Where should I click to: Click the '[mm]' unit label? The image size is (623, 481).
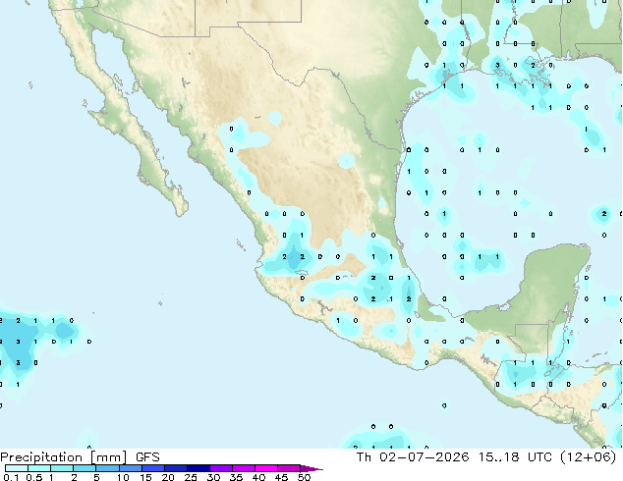[109, 457]
